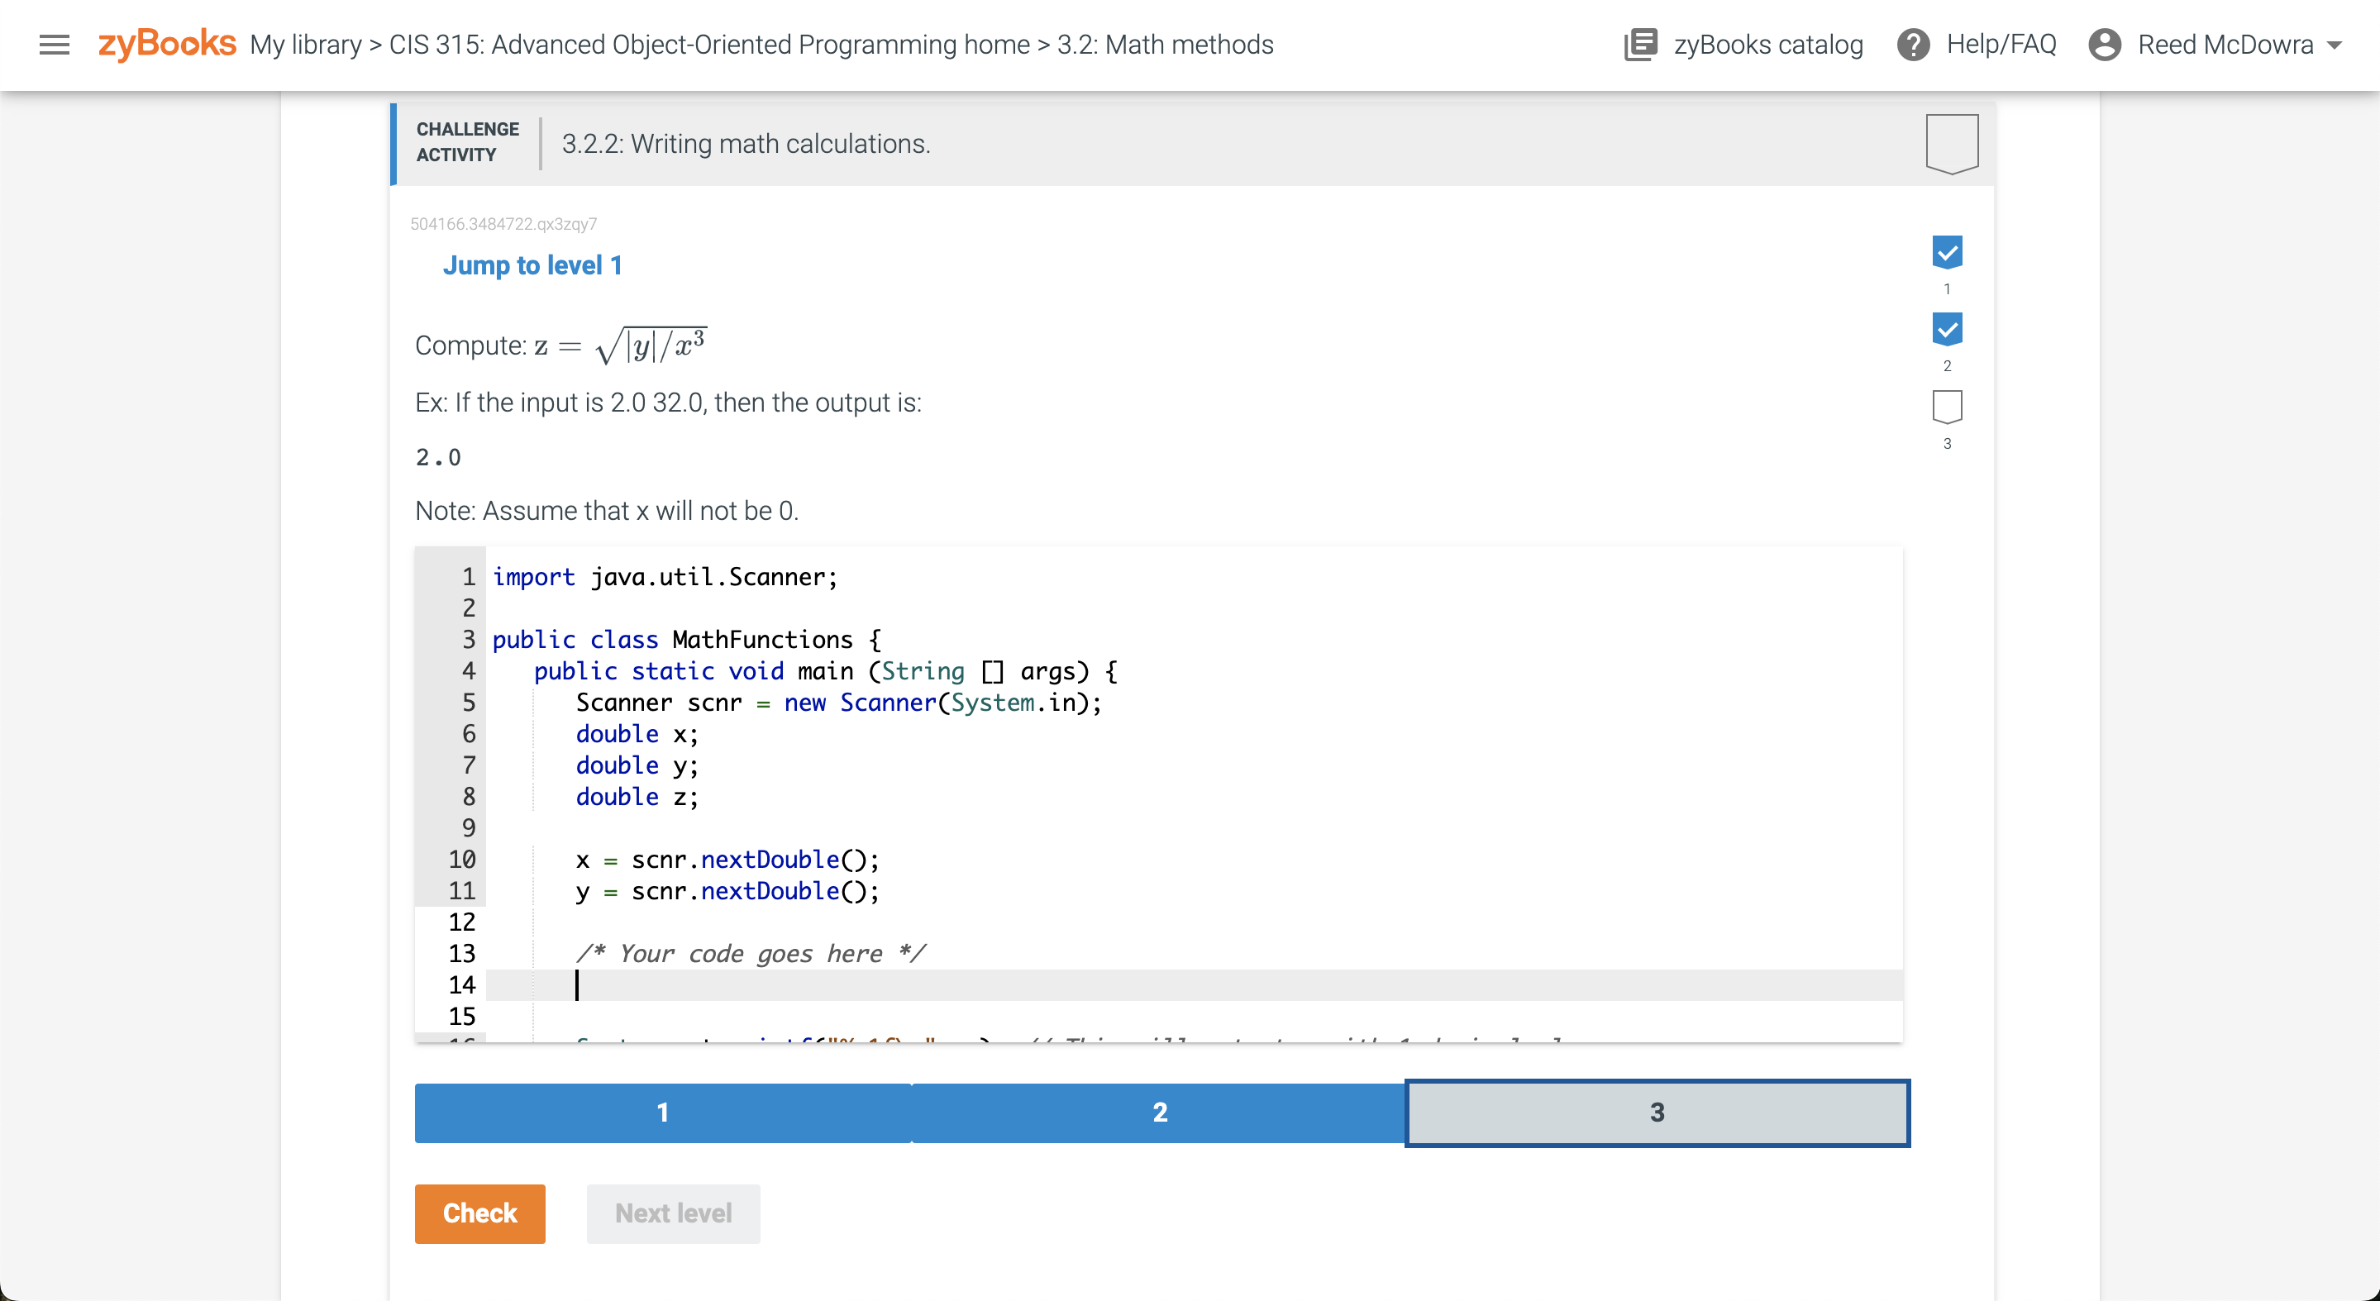The width and height of the screenshot is (2380, 1301).
Task: Toggle the level 2 completion checkmark
Action: [1948, 329]
